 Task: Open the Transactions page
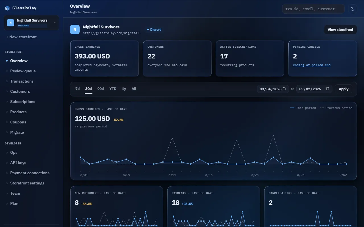(31, 81)
